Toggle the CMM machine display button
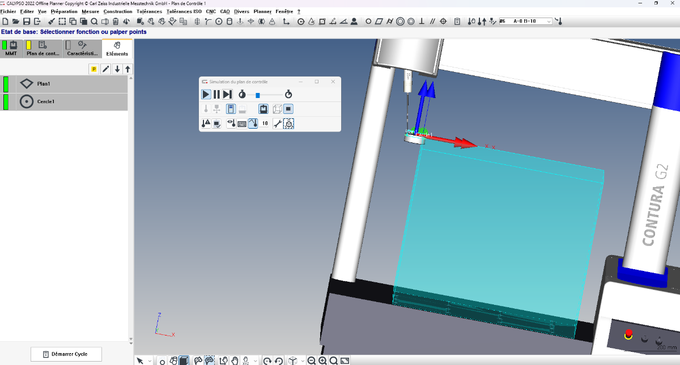This screenshot has height=365, width=680. [x=263, y=109]
